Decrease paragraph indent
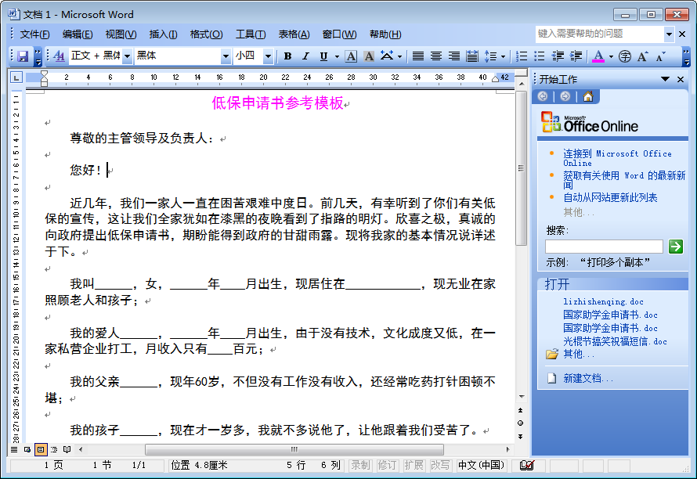This screenshot has height=479, width=697. pyautogui.click(x=558, y=56)
